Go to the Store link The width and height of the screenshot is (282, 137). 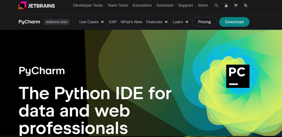(x=203, y=5)
